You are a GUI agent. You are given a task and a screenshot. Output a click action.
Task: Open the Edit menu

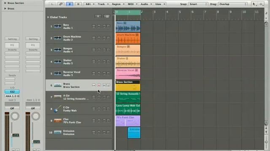click(90, 4)
